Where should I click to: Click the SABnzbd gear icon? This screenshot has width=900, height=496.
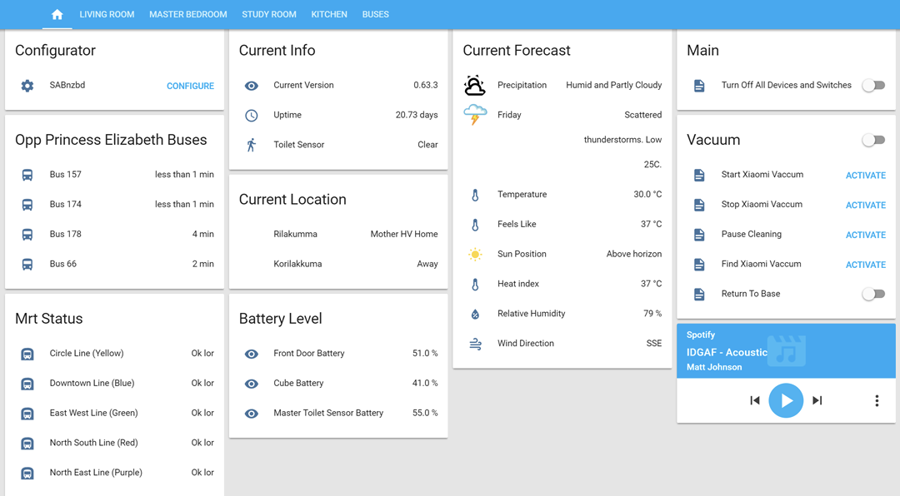point(27,86)
